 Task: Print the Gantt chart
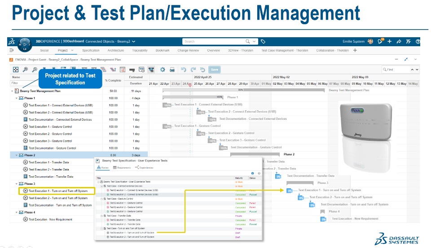coord(172,70)
